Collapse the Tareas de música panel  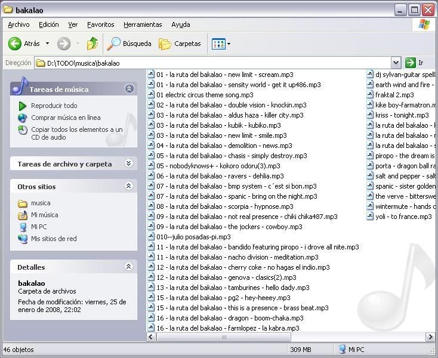click(x=129, y=89)
